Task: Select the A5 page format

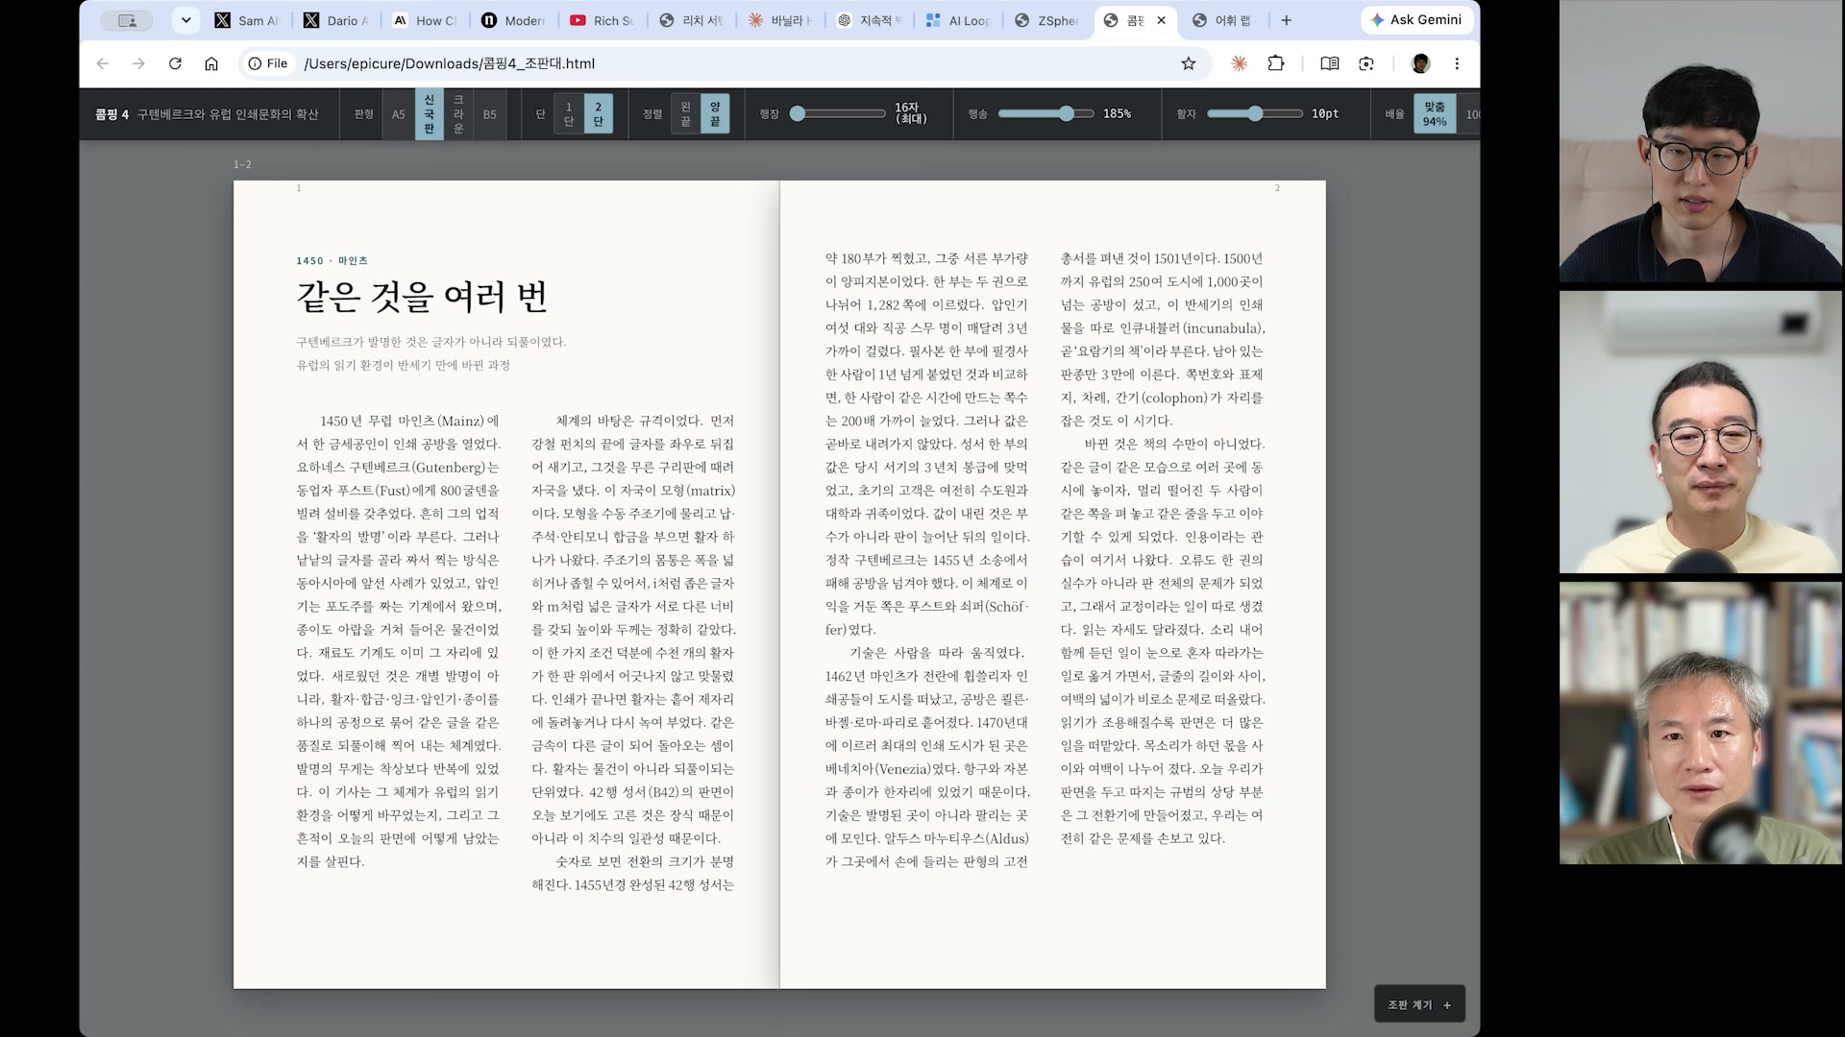Action: point(398,114)
